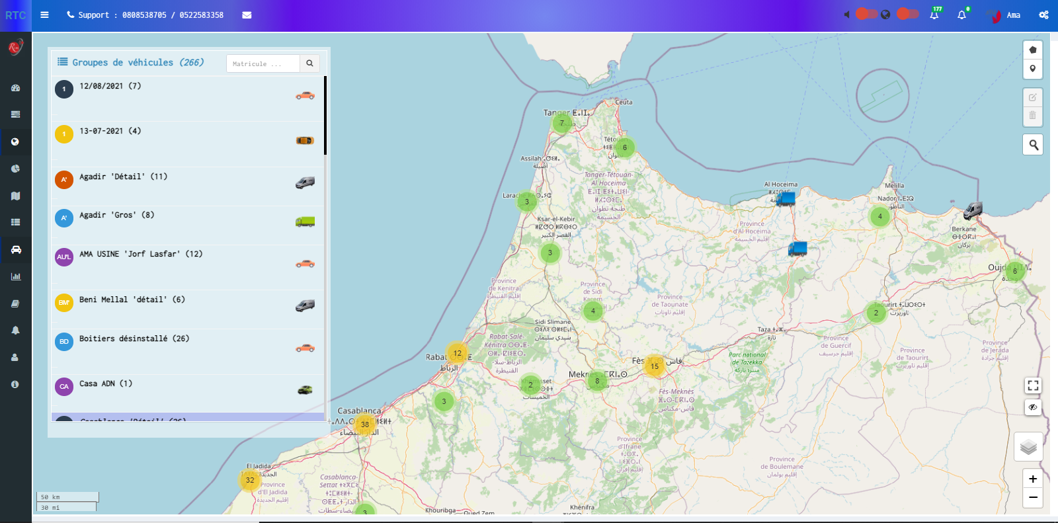Viewport: 1058px width, 523px height.
Task: Click the El Jadida cluster marker labeled 32
Action: [250, 481]
